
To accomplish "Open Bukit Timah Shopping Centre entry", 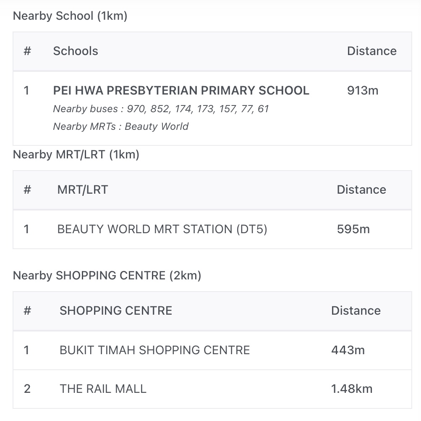I will [154, 350].
